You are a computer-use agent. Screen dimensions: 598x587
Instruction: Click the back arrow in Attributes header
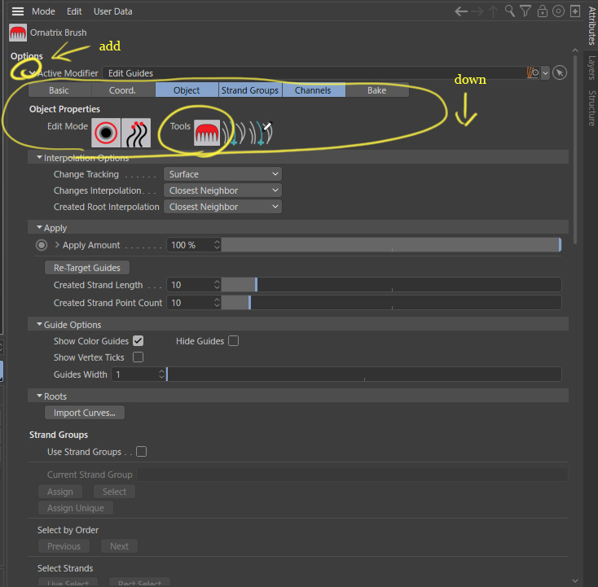(x=461, y=11)
